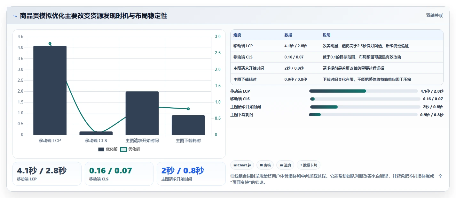Open the 0.16 / 0.07 data card
This screenshot has width=456, height=198.
click(x=119, y=174)
